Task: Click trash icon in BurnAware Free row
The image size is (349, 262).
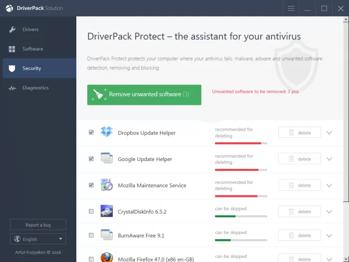Action: (291, 235)
